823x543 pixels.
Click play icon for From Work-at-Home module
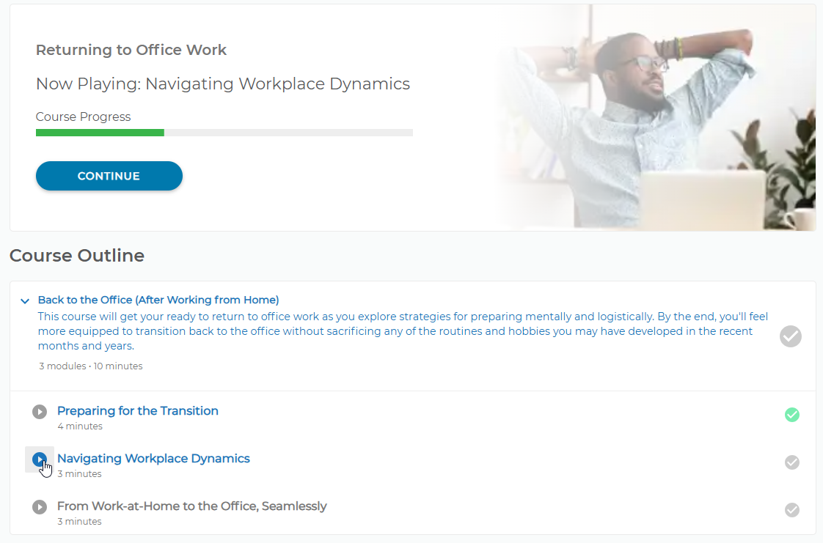40,507
